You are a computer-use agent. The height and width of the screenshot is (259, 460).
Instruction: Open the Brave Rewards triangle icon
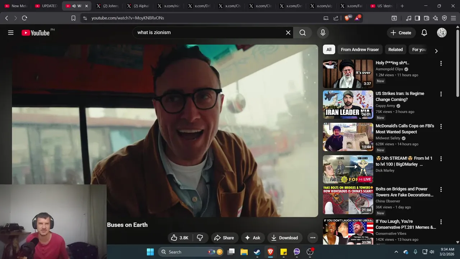pos(358,18)
